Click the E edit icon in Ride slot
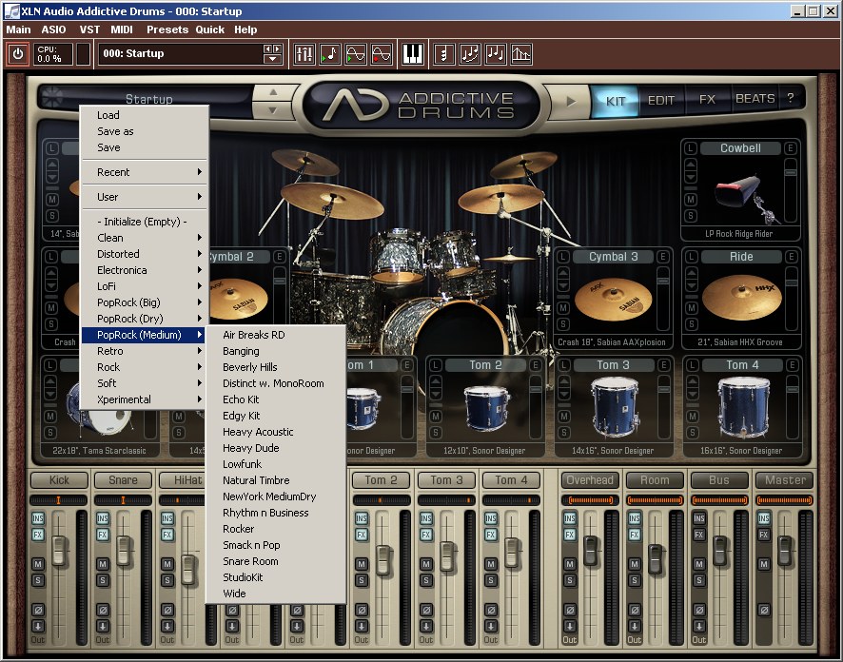Viewport: 843px width, 662px height. [792, 257]
